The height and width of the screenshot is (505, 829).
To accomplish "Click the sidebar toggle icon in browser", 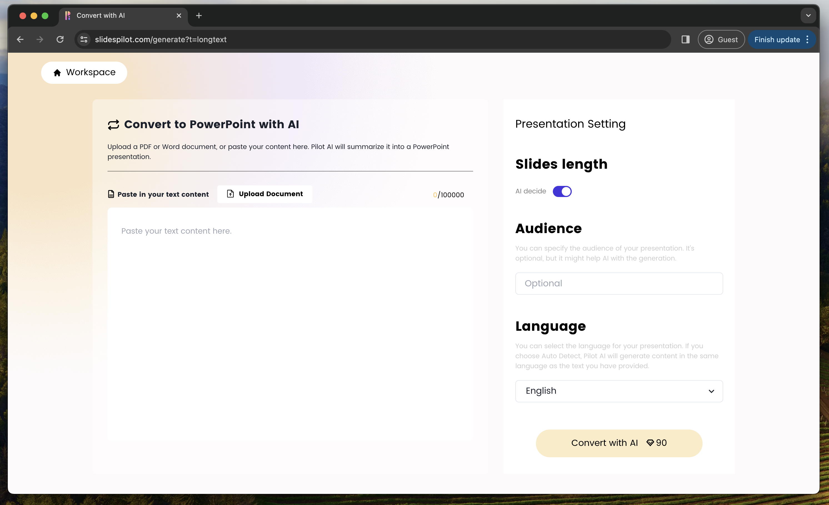I will click(685, 39).
